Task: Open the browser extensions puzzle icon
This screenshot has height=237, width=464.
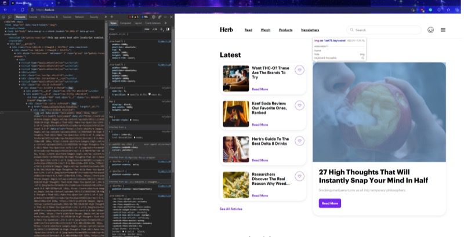Action: tap(439, 10)
